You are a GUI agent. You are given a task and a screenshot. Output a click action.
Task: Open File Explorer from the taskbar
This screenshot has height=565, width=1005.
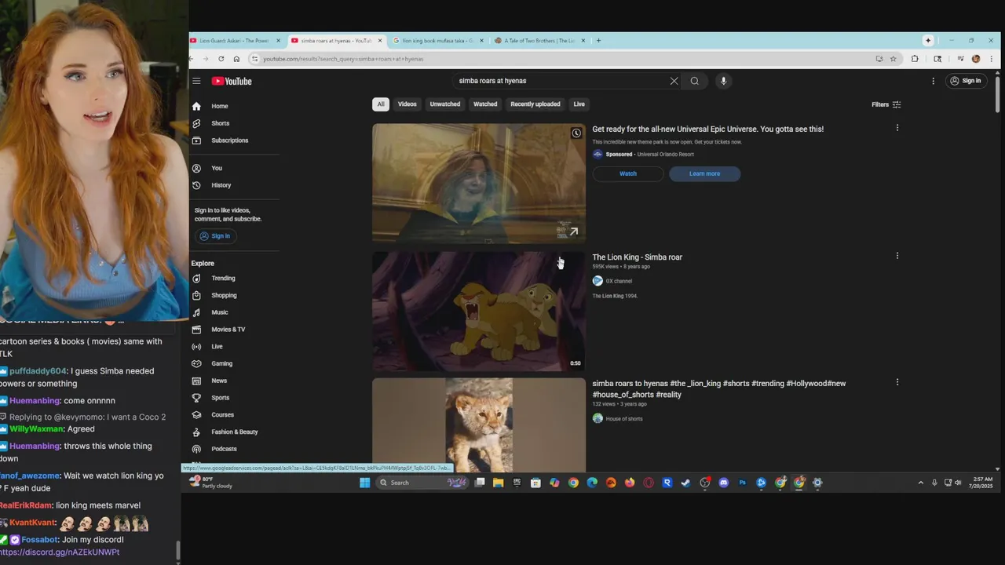(x=498, y=483)
